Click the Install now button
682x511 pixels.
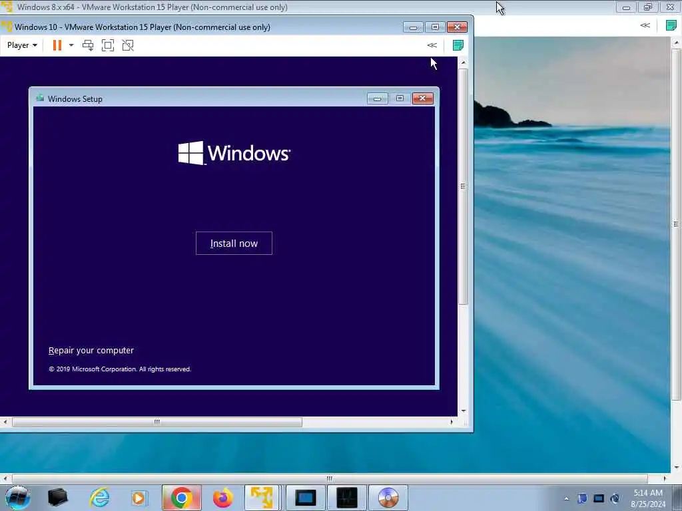[234, 244]
